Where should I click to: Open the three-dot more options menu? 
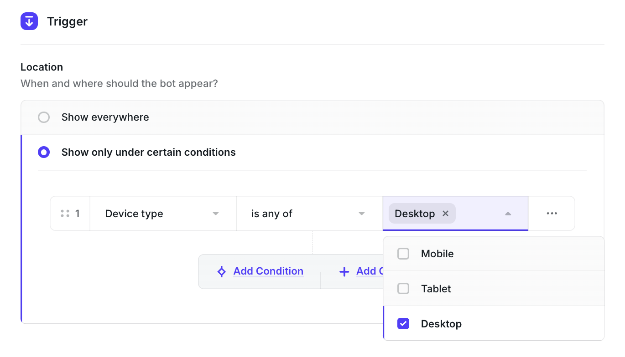coord(552,214)
